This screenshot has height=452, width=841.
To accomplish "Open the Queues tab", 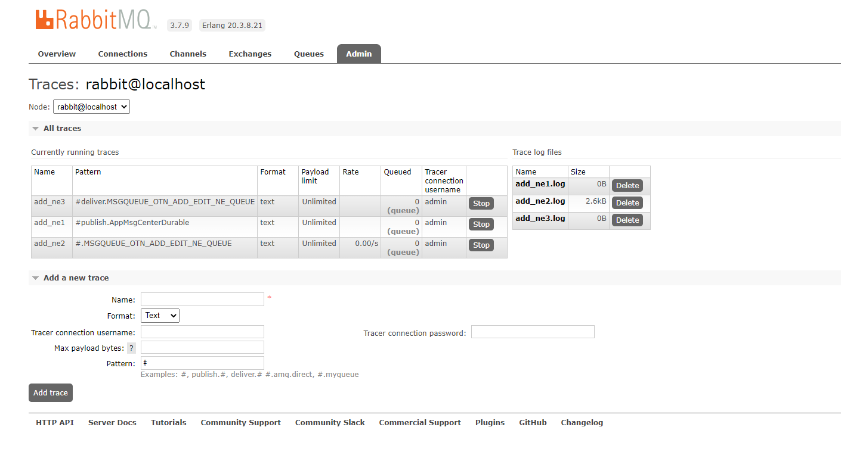I will click(x=309, y=54).
